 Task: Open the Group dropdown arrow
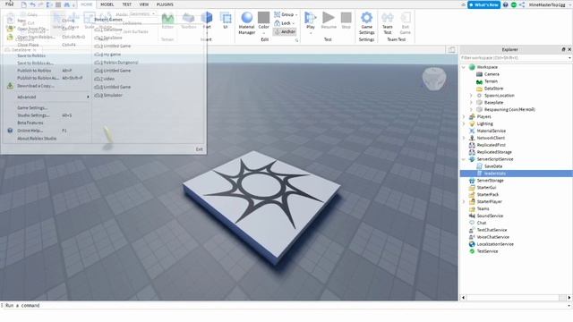point(296,14)
